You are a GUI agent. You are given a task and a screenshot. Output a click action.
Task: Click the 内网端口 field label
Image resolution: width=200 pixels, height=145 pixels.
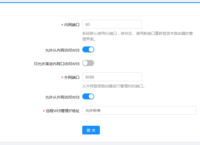(x=72, y=24)
